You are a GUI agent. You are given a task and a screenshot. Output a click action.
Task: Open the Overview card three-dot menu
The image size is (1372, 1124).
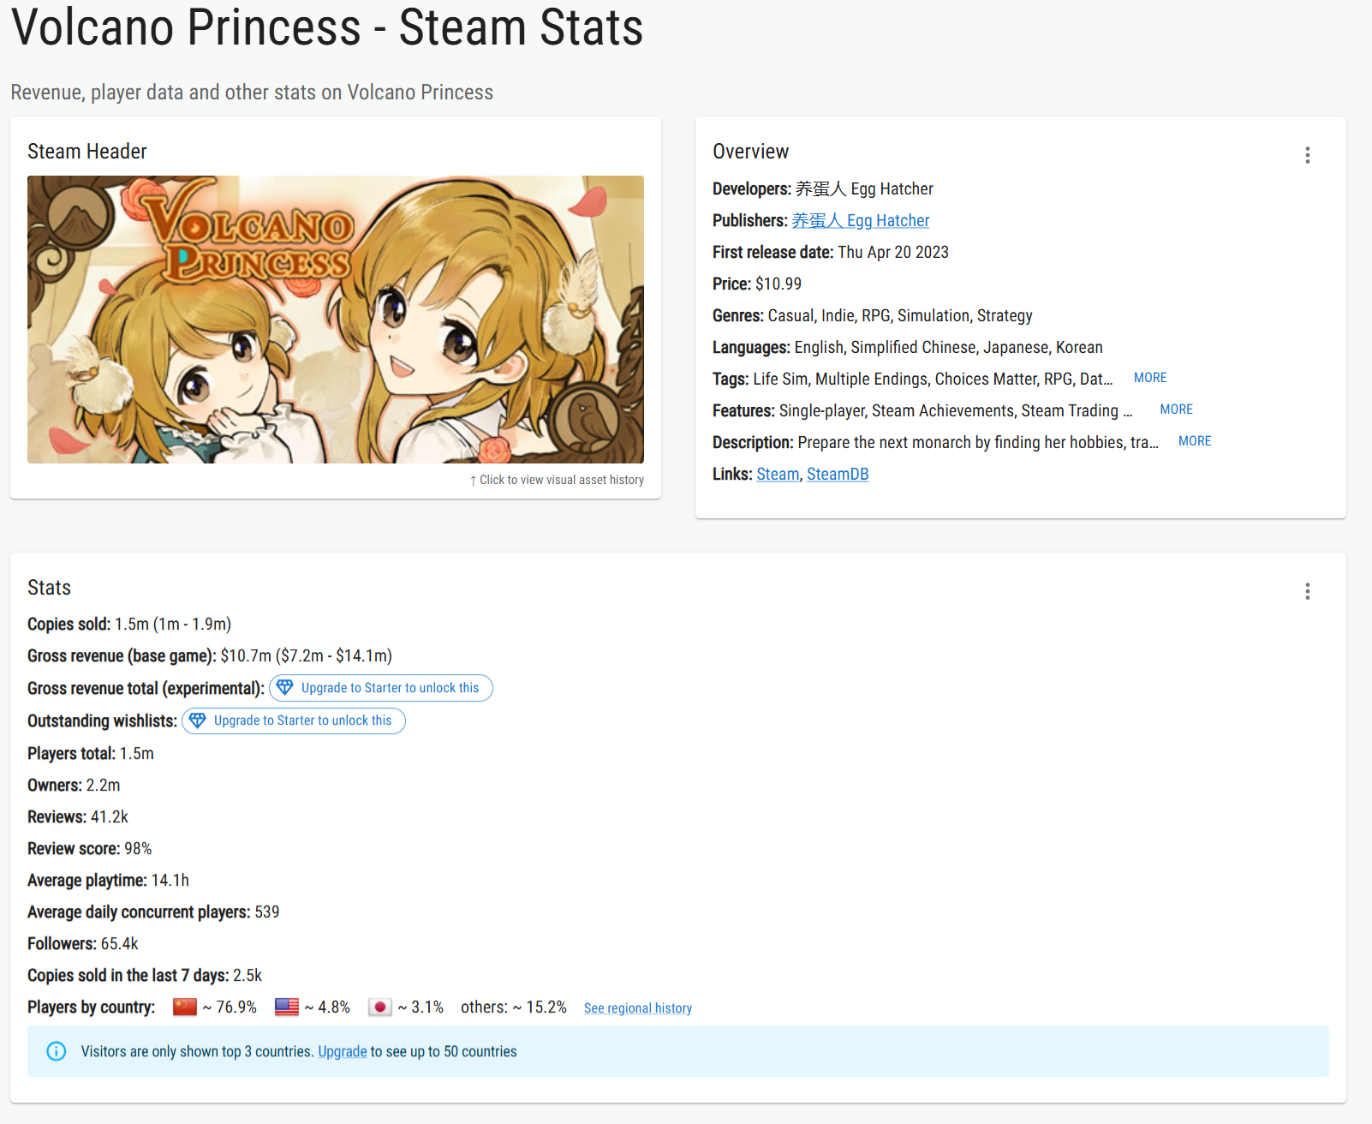[x=1307, y=155]
